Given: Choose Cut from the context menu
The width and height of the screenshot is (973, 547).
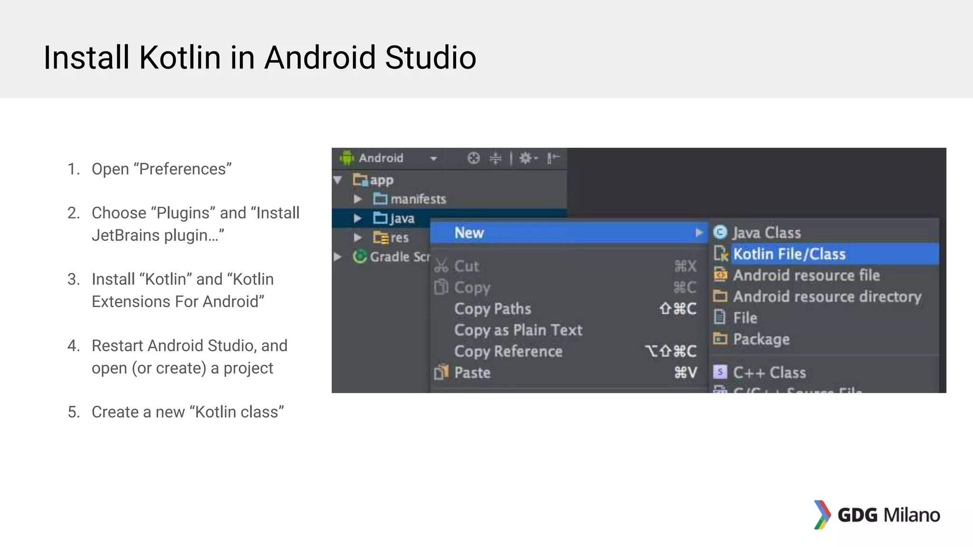Looking at the screenshot, I should point(569,266).
